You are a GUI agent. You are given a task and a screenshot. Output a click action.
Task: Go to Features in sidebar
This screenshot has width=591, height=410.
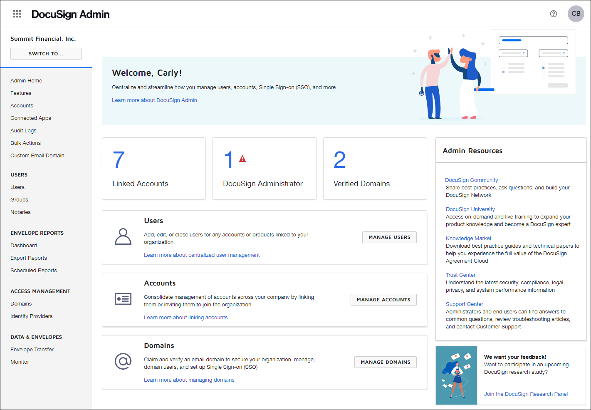coord(21,93)
